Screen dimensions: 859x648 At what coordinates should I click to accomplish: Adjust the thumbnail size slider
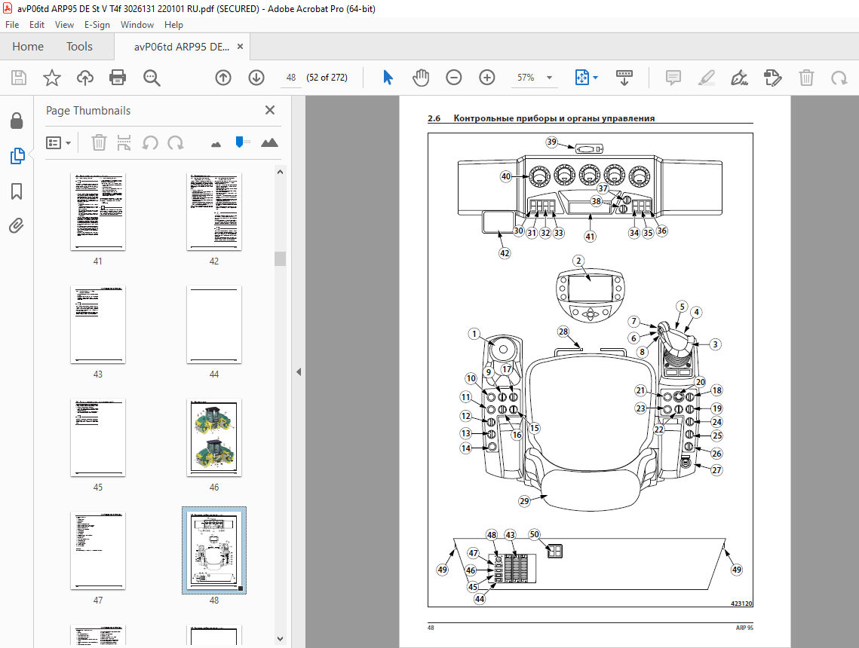(x=239, y=142)
